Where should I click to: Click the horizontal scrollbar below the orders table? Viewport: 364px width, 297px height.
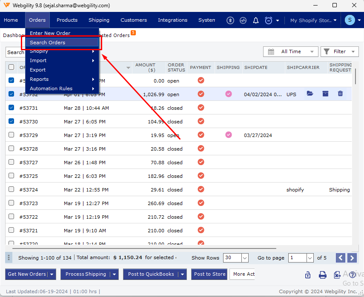point(144,248)
